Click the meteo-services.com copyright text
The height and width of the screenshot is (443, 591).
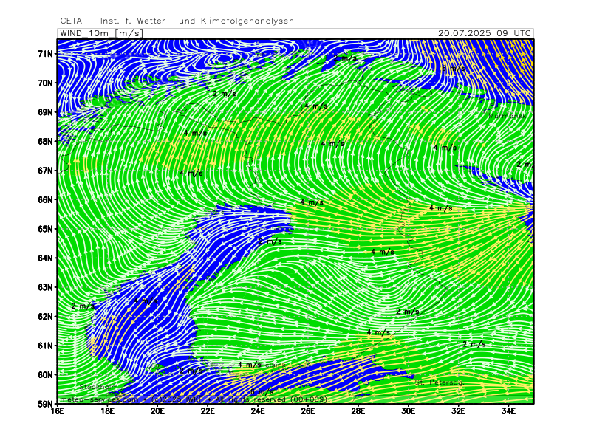coord(194,399)
